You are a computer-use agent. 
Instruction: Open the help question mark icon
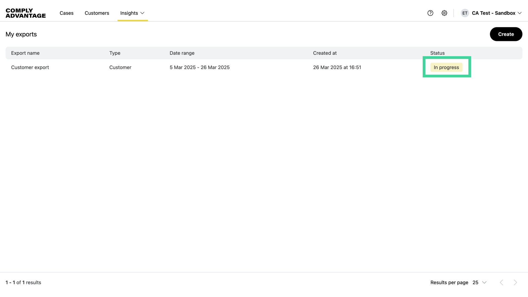430,13
